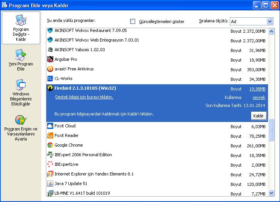The width and height of the screenshot is (280, 202).
Task: Open the Sıralama ölçütü dropdown
Action: tap(251, 22)
